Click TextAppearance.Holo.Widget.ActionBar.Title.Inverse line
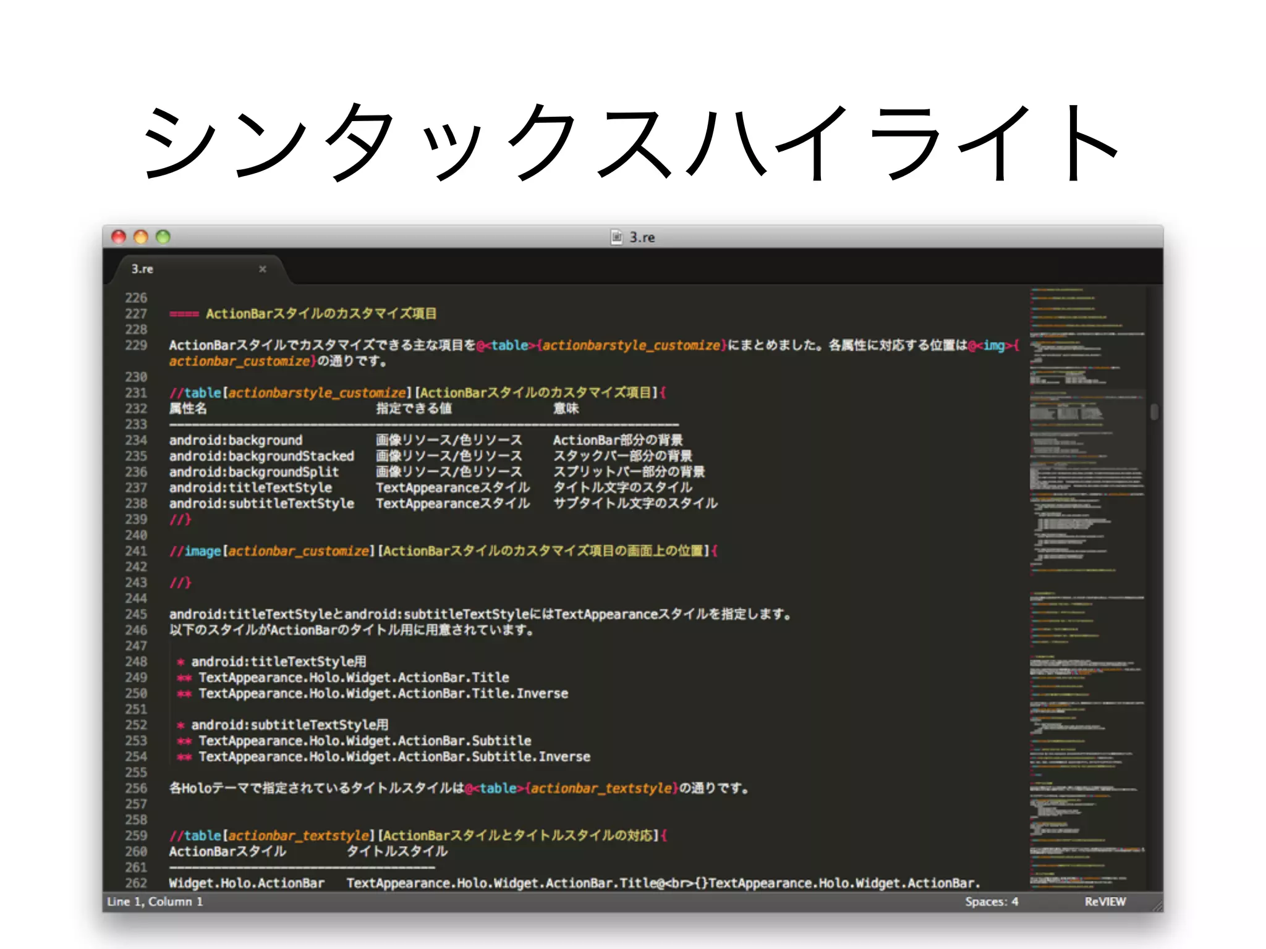Viewport: 1266px width, 949px height. tap(383, 694)
